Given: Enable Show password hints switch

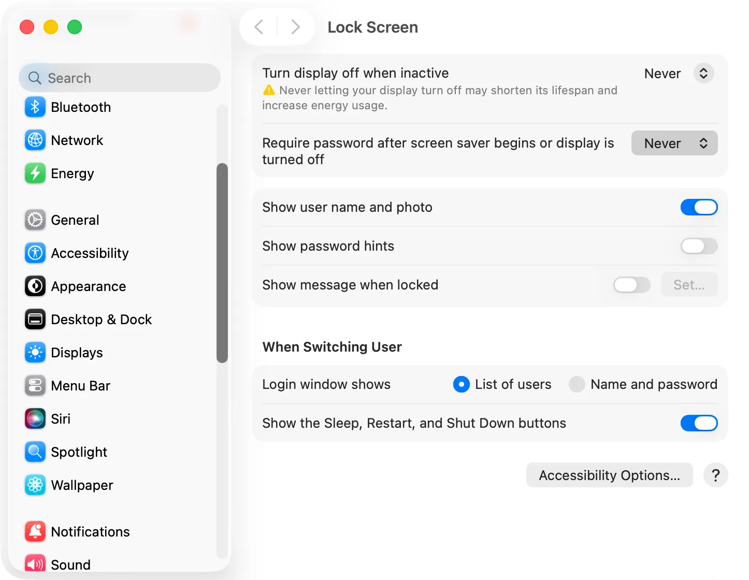Looking at the screenshot, I should (x=699, y=246).
